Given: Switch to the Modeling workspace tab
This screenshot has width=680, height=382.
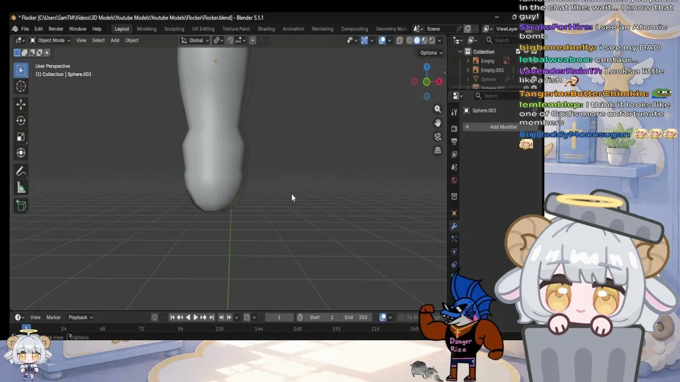Looking at the screenshot, I should click(x=147, y=29).
